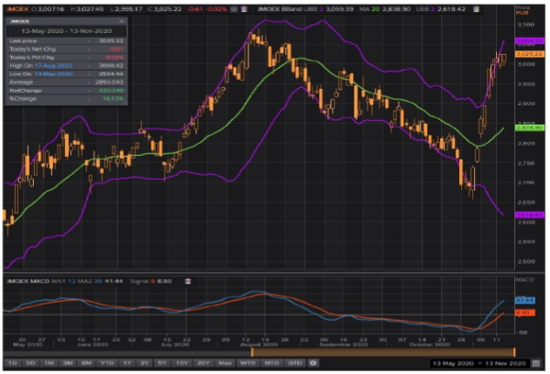Screen dimensions: 550x374
Task: Open the IMOEX ticker label at top-left
Action: click(x=16, y=8)
